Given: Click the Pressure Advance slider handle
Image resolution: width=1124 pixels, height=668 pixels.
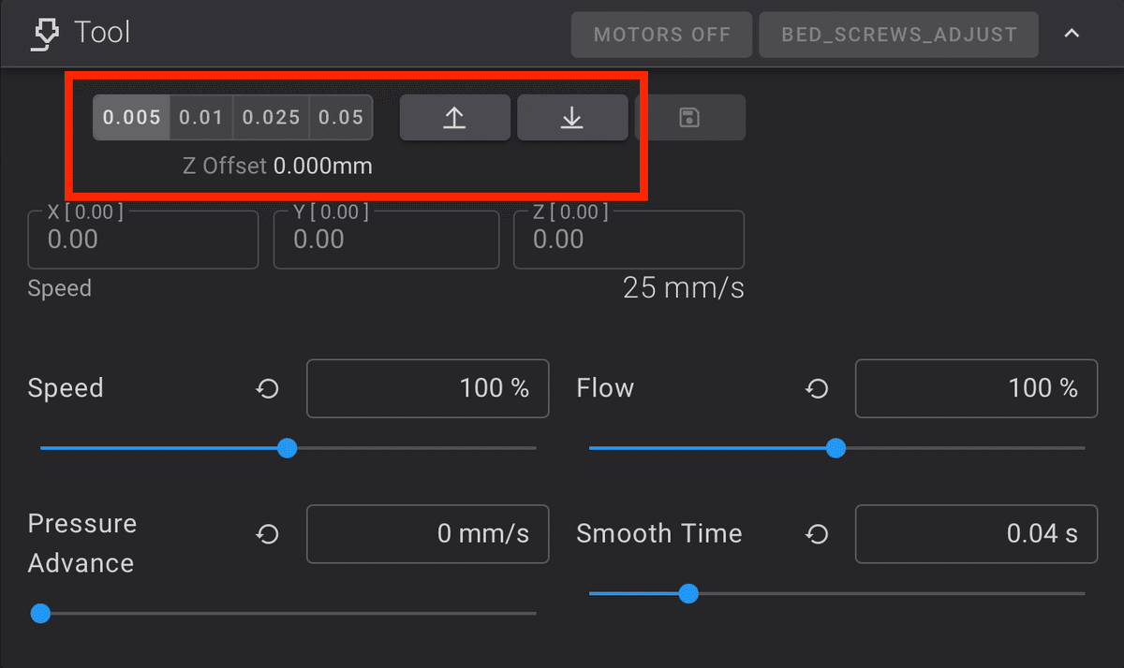Looking at the screenshot, I should 40,614.
